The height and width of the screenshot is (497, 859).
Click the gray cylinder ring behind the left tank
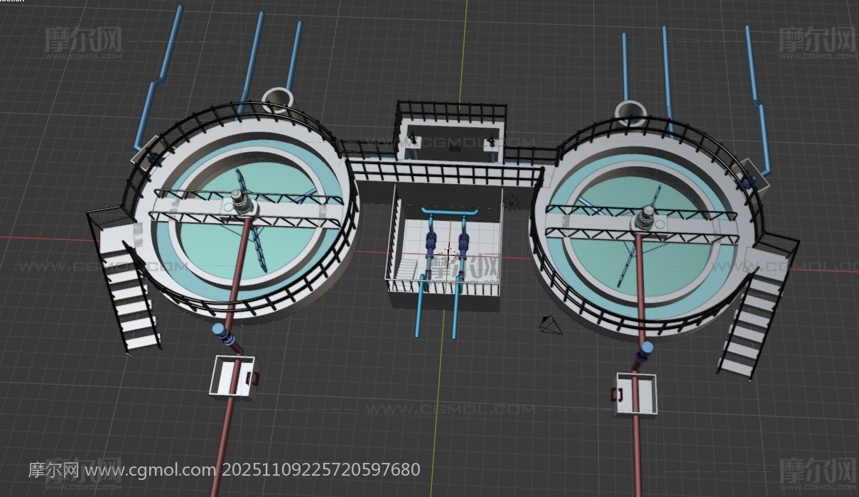coord(277,99)
